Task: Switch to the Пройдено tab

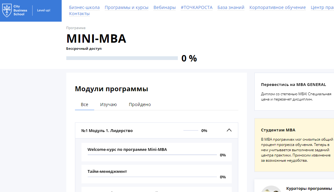Action: 140,105
